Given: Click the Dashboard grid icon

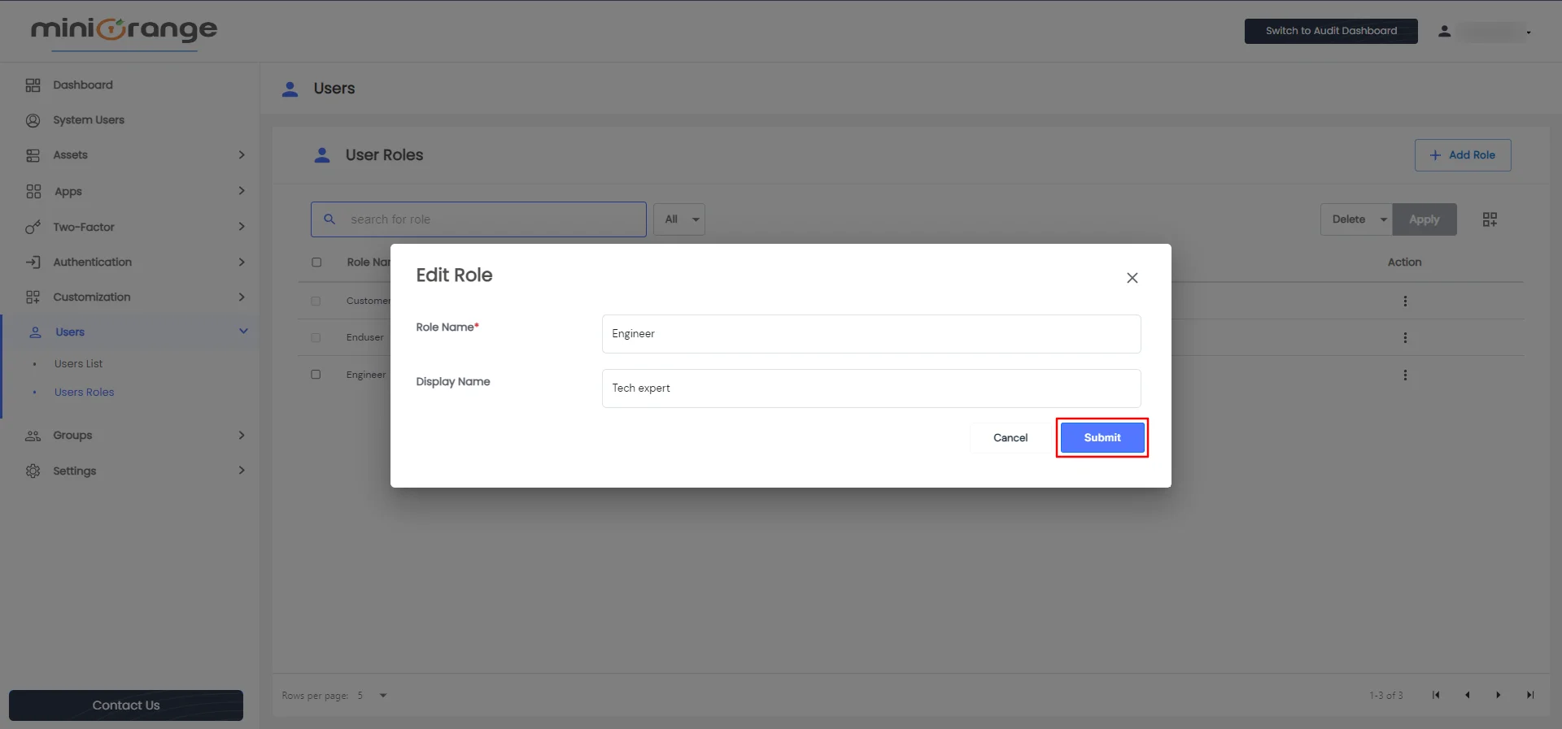Looking at the screenshot, I should click(33, 85).
